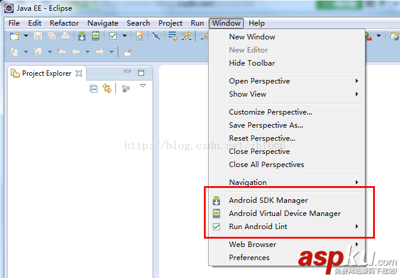Expand the Run Android Lint submenu

click(287, 227)
